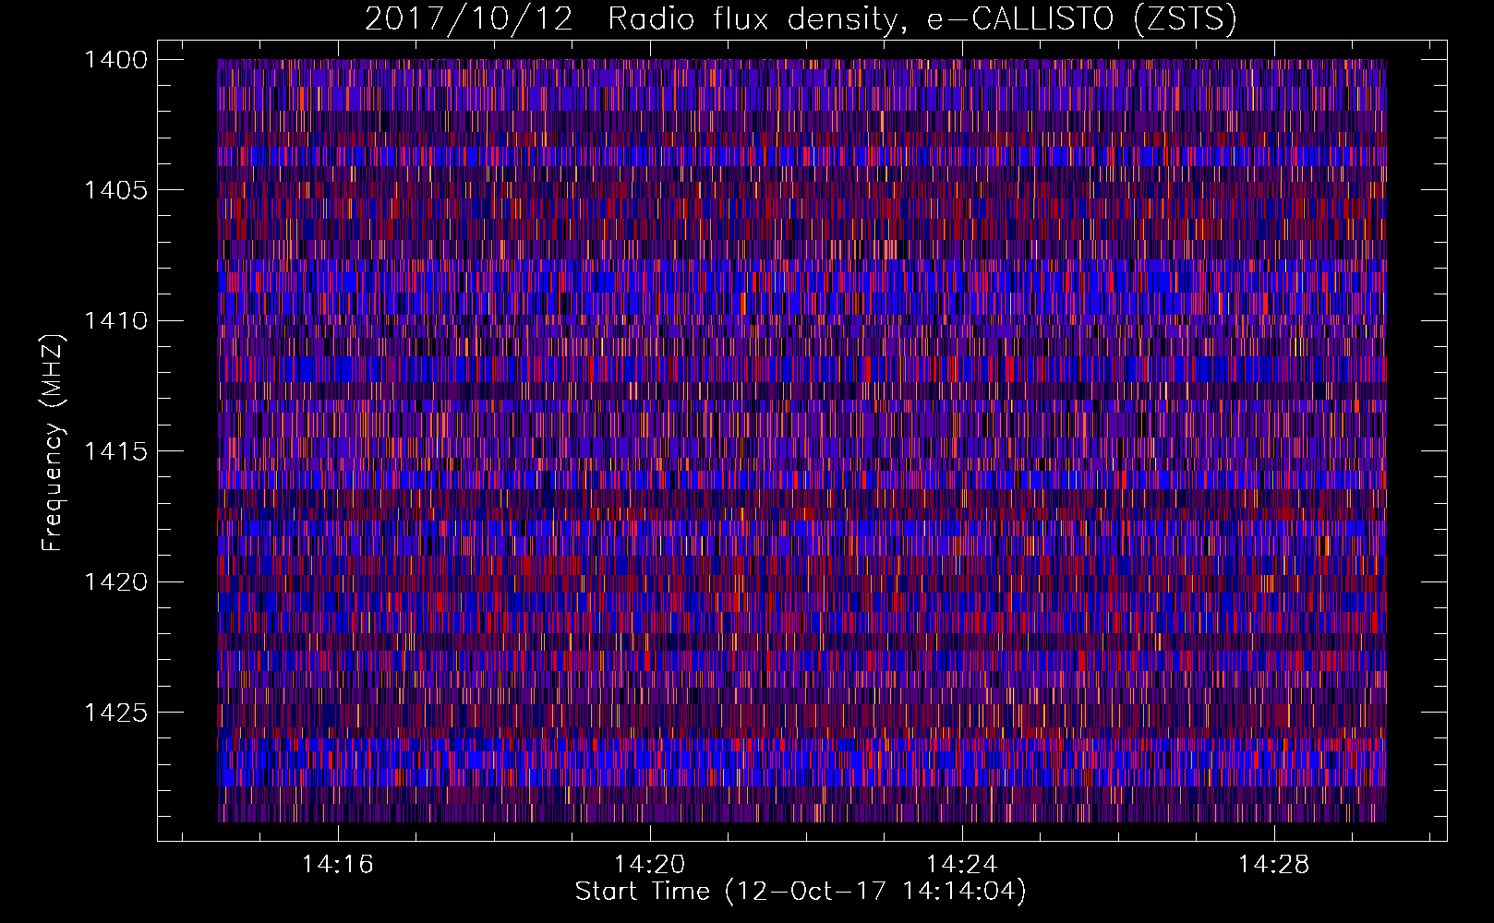Viewport: 1494px width, 923px height.
Task: Click the 14:28 time tick label
Action: coord(1274,864)
